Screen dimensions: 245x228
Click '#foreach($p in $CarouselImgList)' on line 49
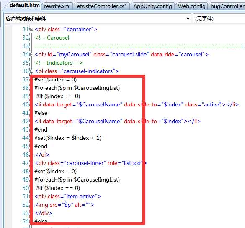pyautogui.click(x=77, y=180)
